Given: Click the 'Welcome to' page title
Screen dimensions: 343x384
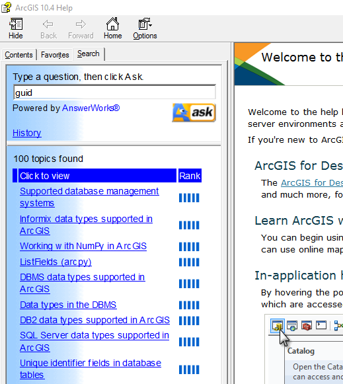Looking at the screenshot, I should [302, 58].
